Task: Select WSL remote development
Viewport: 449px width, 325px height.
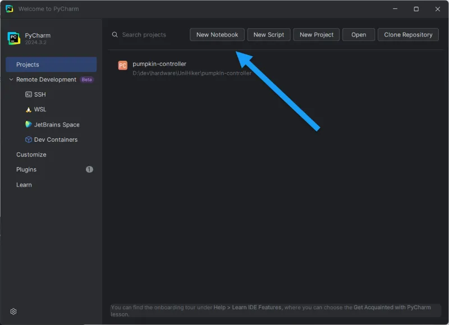Action: 40,109
